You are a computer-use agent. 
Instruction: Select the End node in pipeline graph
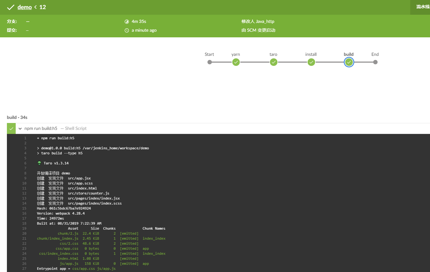[375, 62]
